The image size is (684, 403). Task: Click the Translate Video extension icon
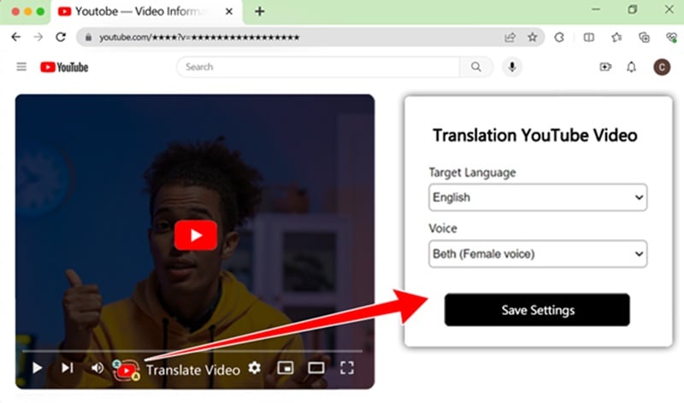tap(127, 370)
